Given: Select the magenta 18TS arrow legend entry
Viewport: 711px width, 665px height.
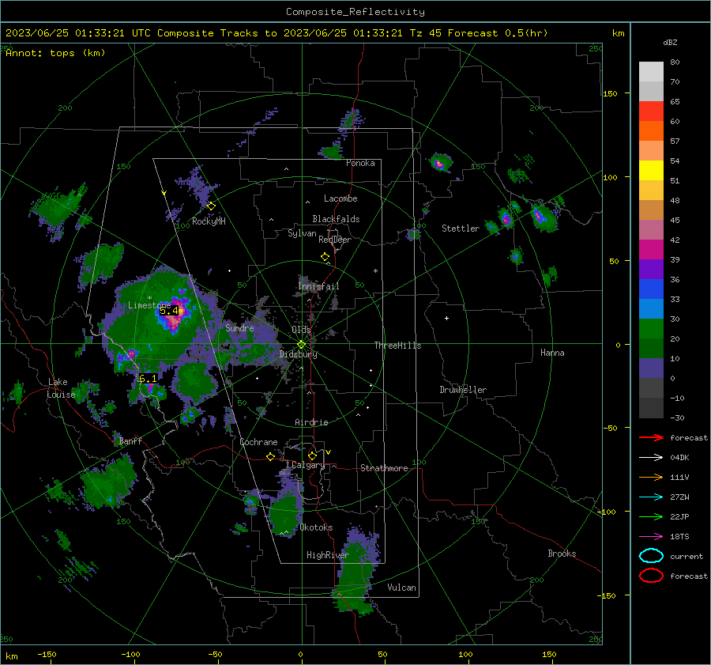Looking at the screenshot, I should pyautogui.click(x=651, y=537).
